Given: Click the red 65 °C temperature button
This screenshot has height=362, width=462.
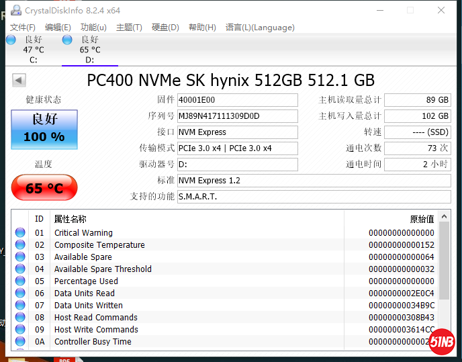Looking at the screenshot, I should click(x=44, y=188).
